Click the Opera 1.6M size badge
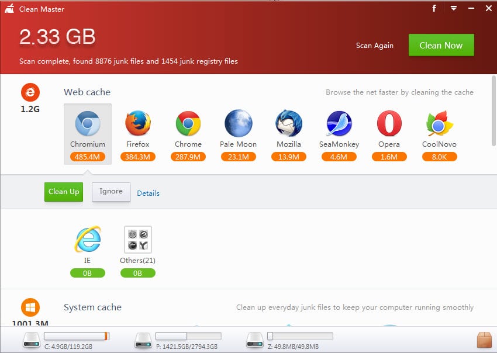The width and height of the screenshot is (497, 353). 389,157
